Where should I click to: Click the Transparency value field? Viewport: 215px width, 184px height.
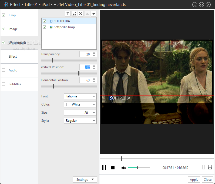tap(85, 54)
